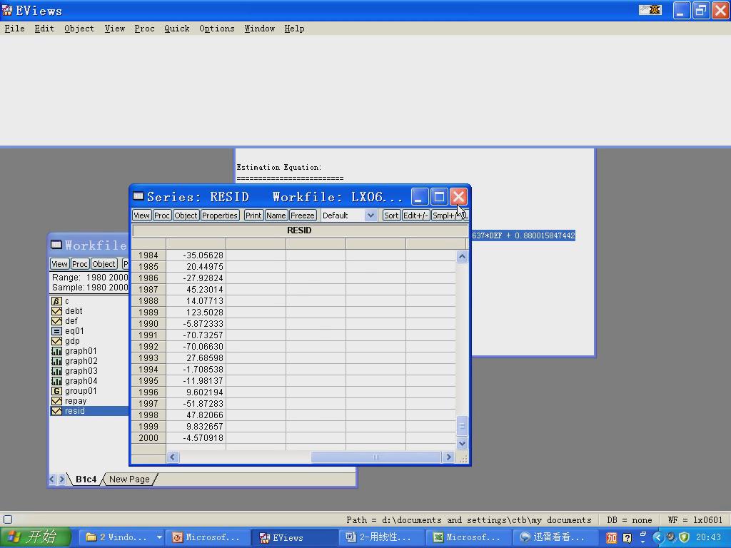This screenshot has height=548, width=731.
Task: Select the debt series icon
Action: (56, 311)
